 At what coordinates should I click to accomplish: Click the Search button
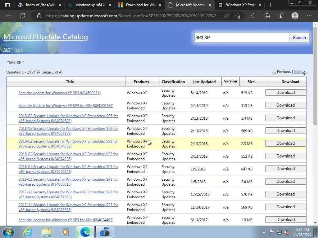(299, 37)
